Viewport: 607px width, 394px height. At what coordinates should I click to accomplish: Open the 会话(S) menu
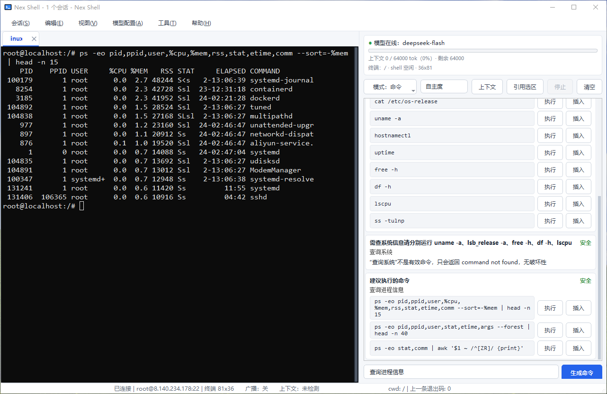pyautogui.click(x=20, y=23)
